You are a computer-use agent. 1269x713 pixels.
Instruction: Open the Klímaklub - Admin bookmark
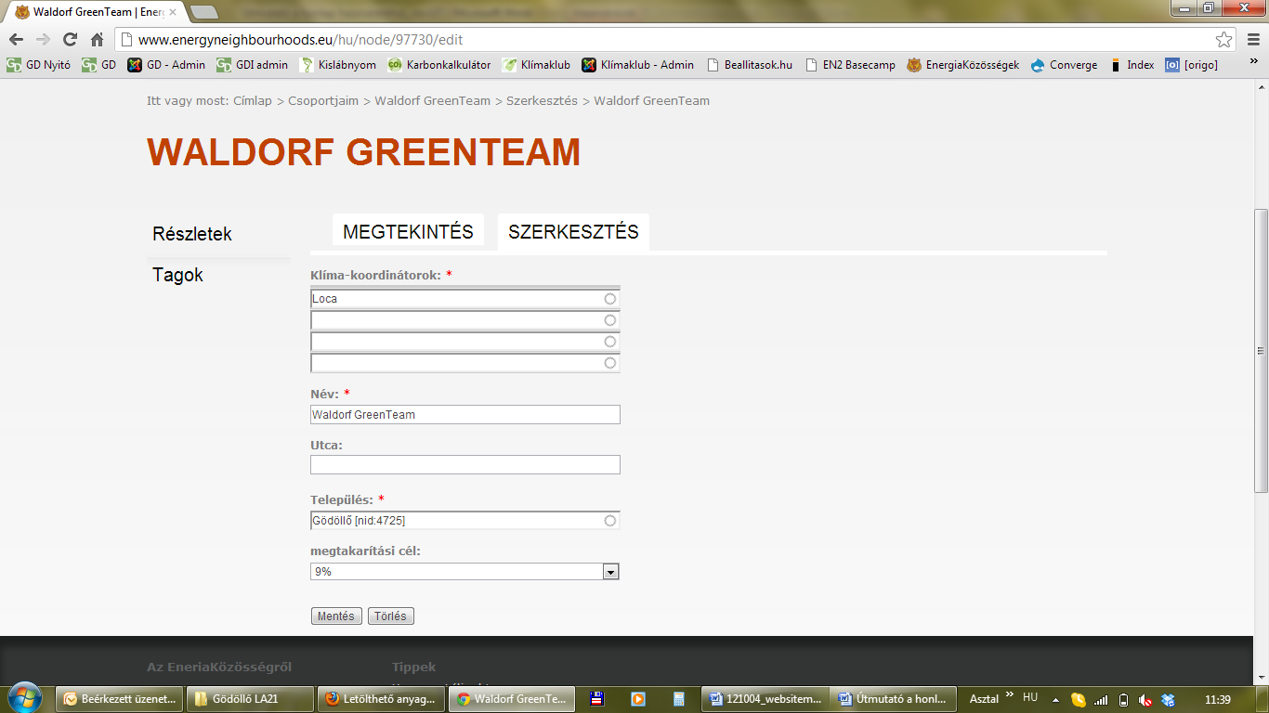638,65
